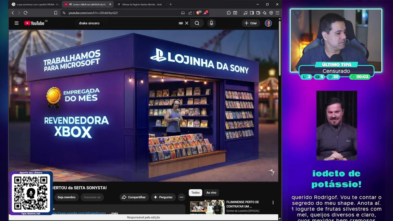The width and height of the screenshot is (393, 221).
Task: Click the cast/screen icon in address bar
Action: (x=183, y=13)
